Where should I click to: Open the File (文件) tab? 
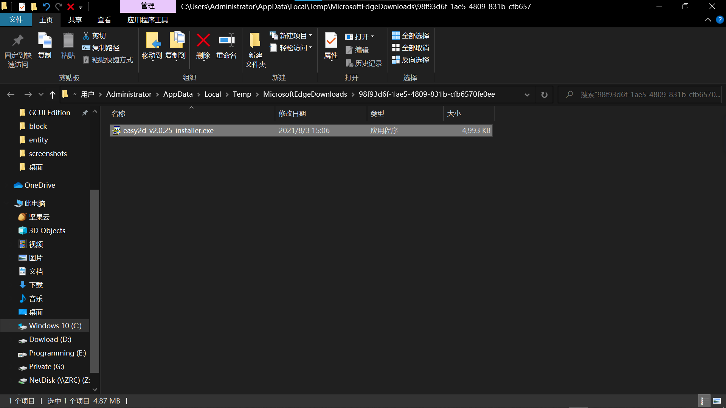pyautogui.click(x=16, y=20)
